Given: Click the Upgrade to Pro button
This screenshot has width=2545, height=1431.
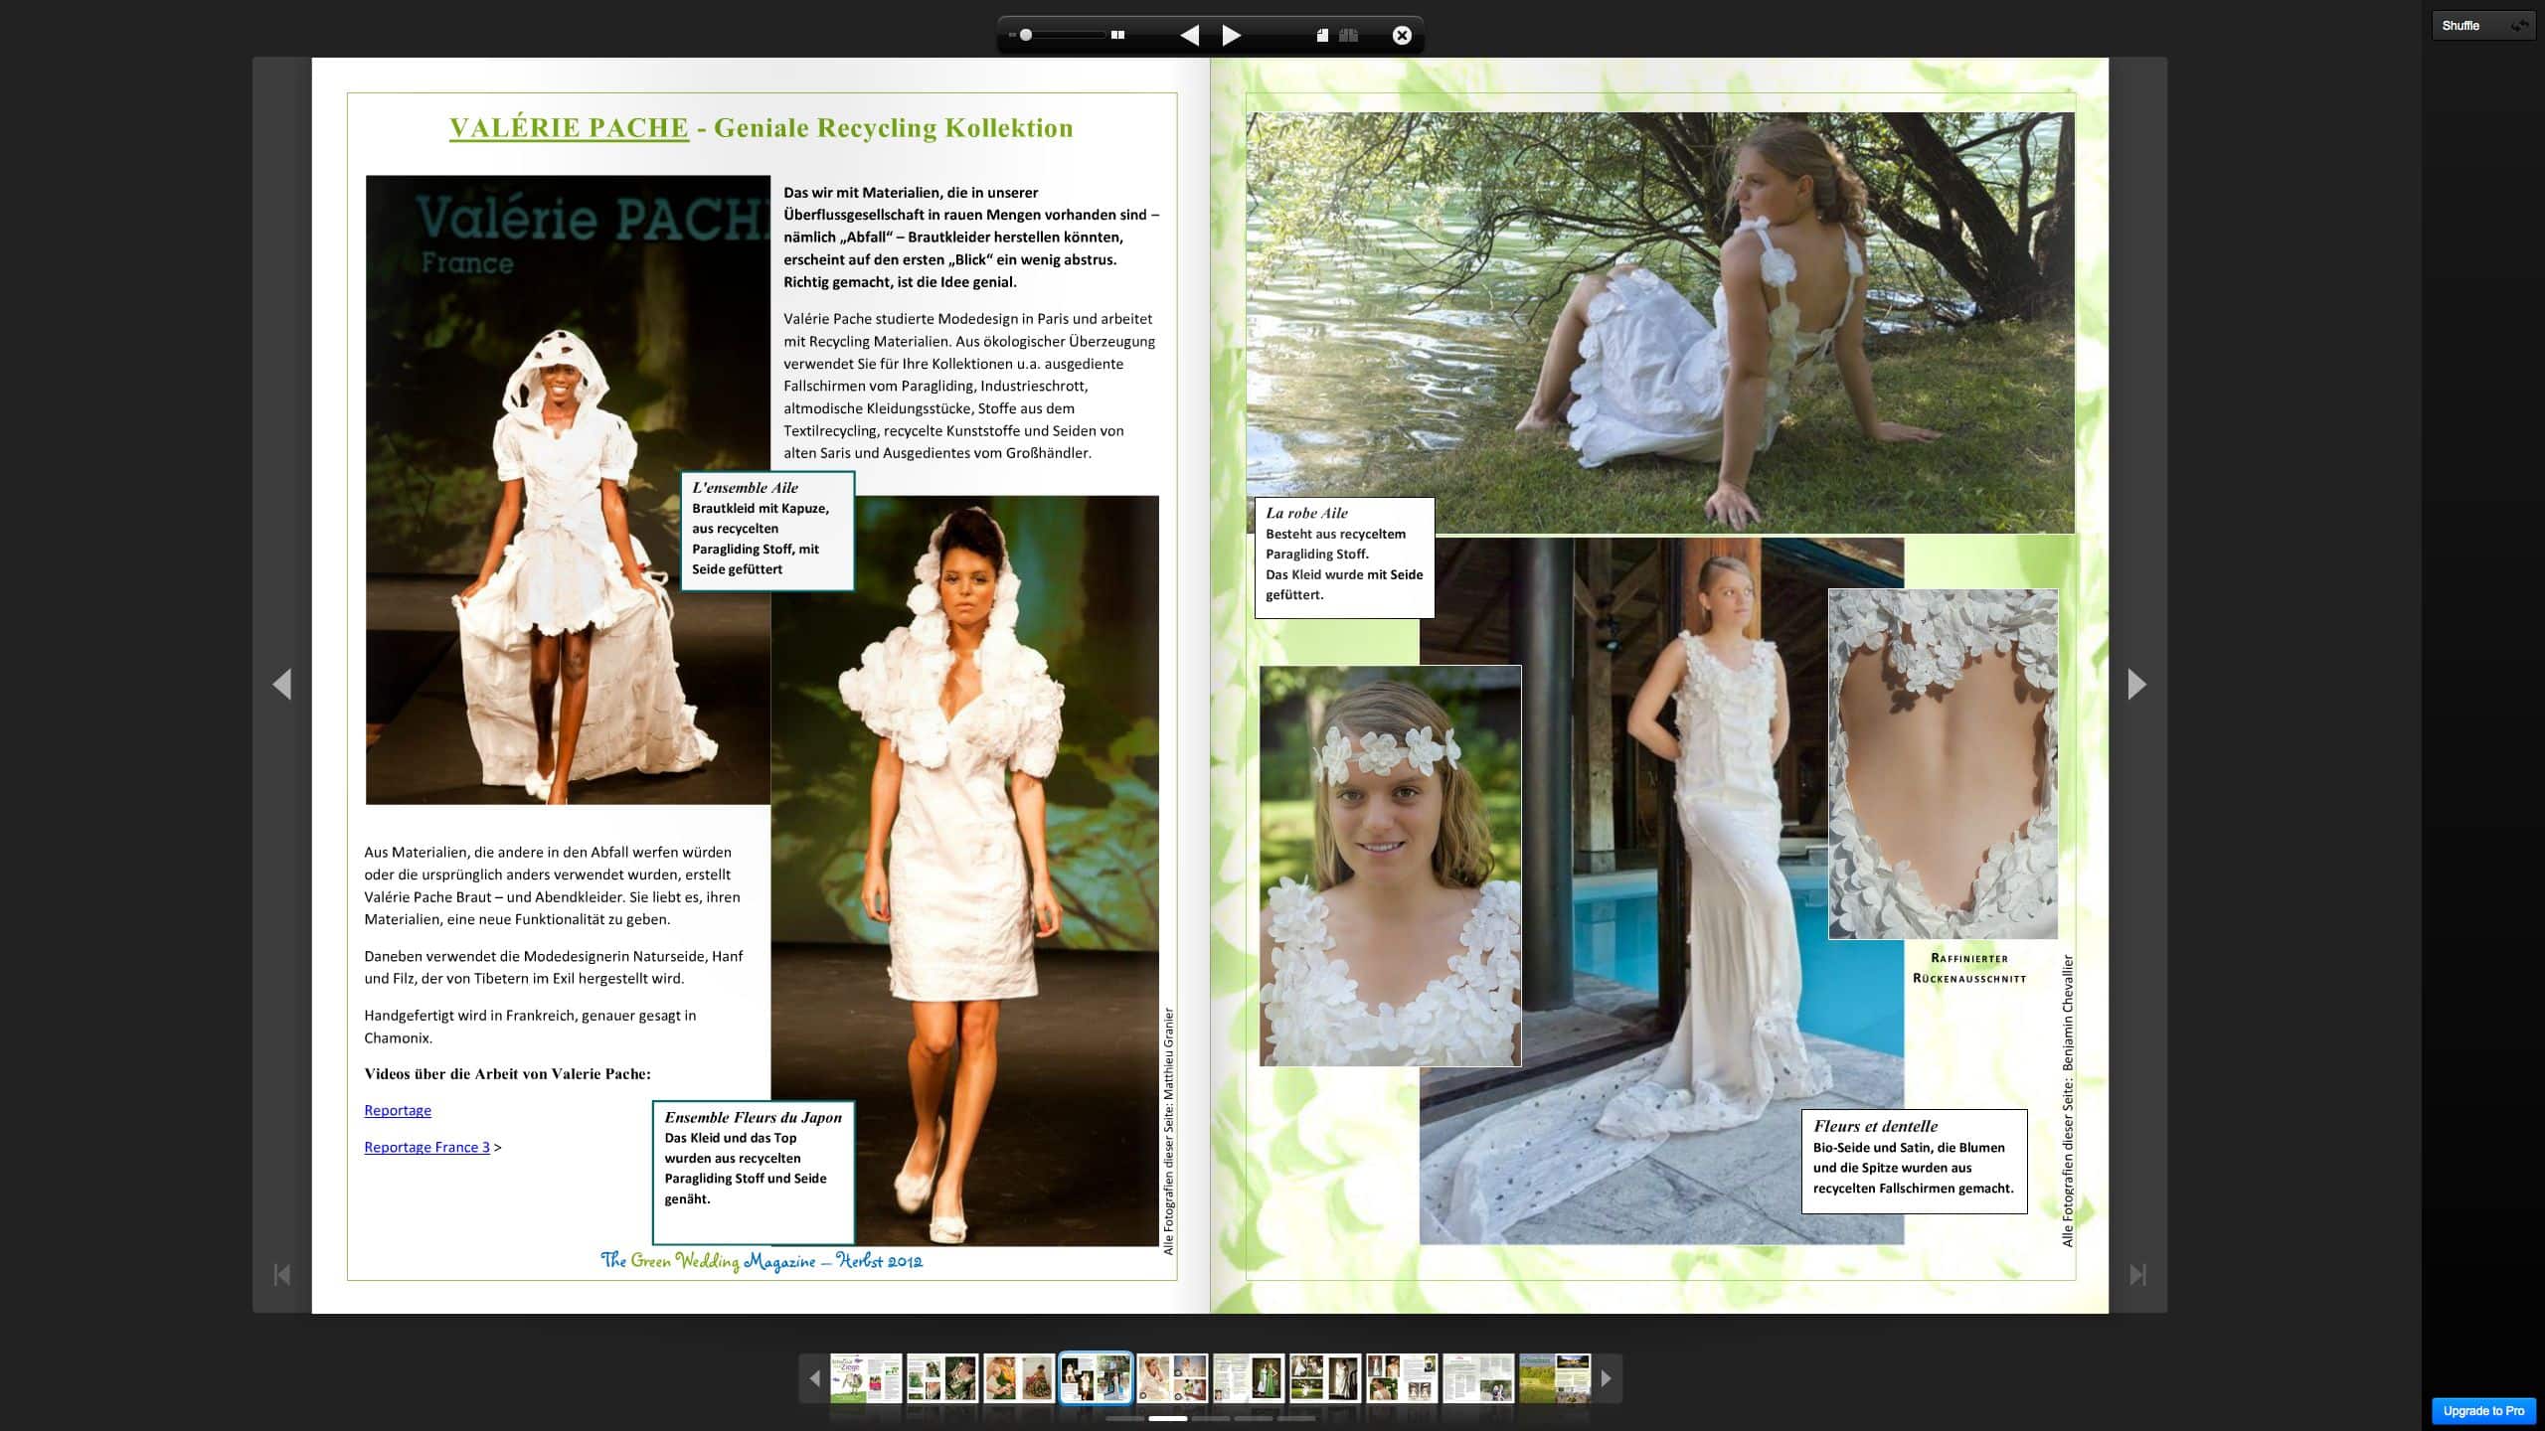Looking at the screenshot, I should (x=2483, y=1410).
